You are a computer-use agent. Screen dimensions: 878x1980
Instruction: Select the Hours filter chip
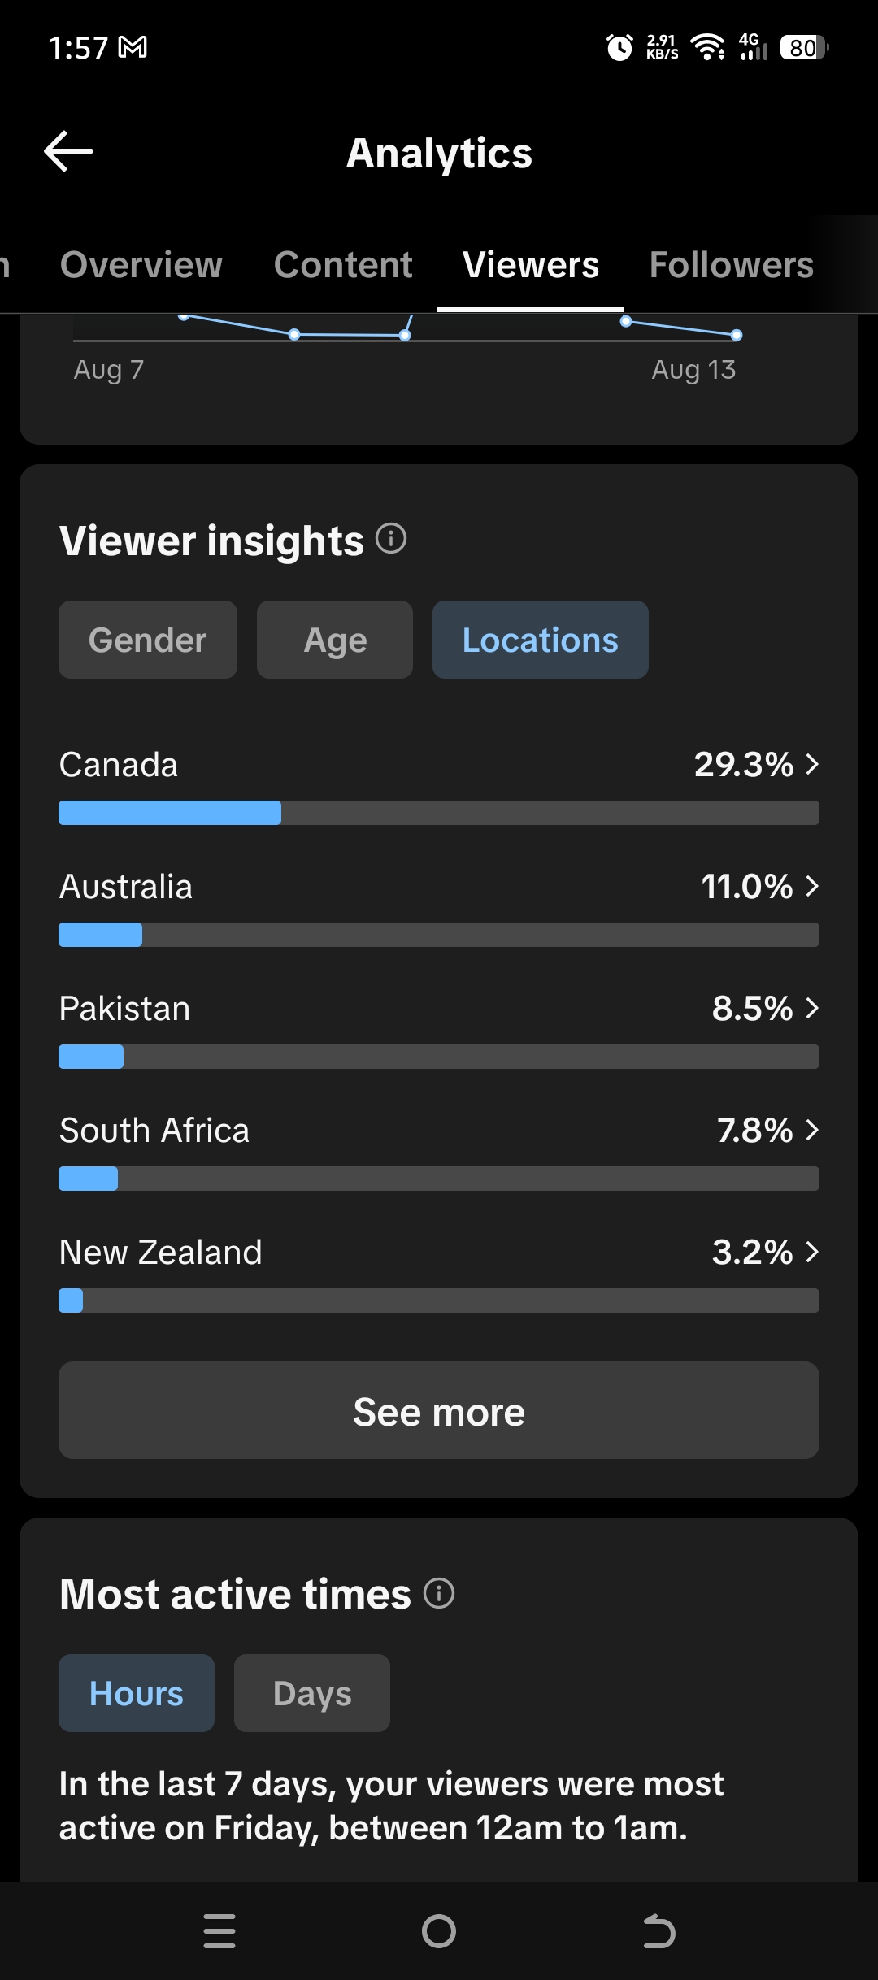point(137,1693)
